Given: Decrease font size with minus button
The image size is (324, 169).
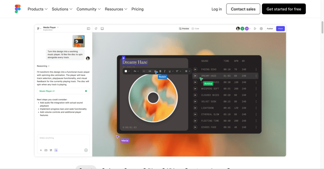Looking at the screenshot, I should tap(144, 71).
